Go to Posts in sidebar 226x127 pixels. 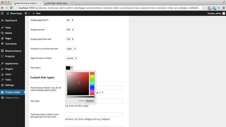click(x=8, y=28)
